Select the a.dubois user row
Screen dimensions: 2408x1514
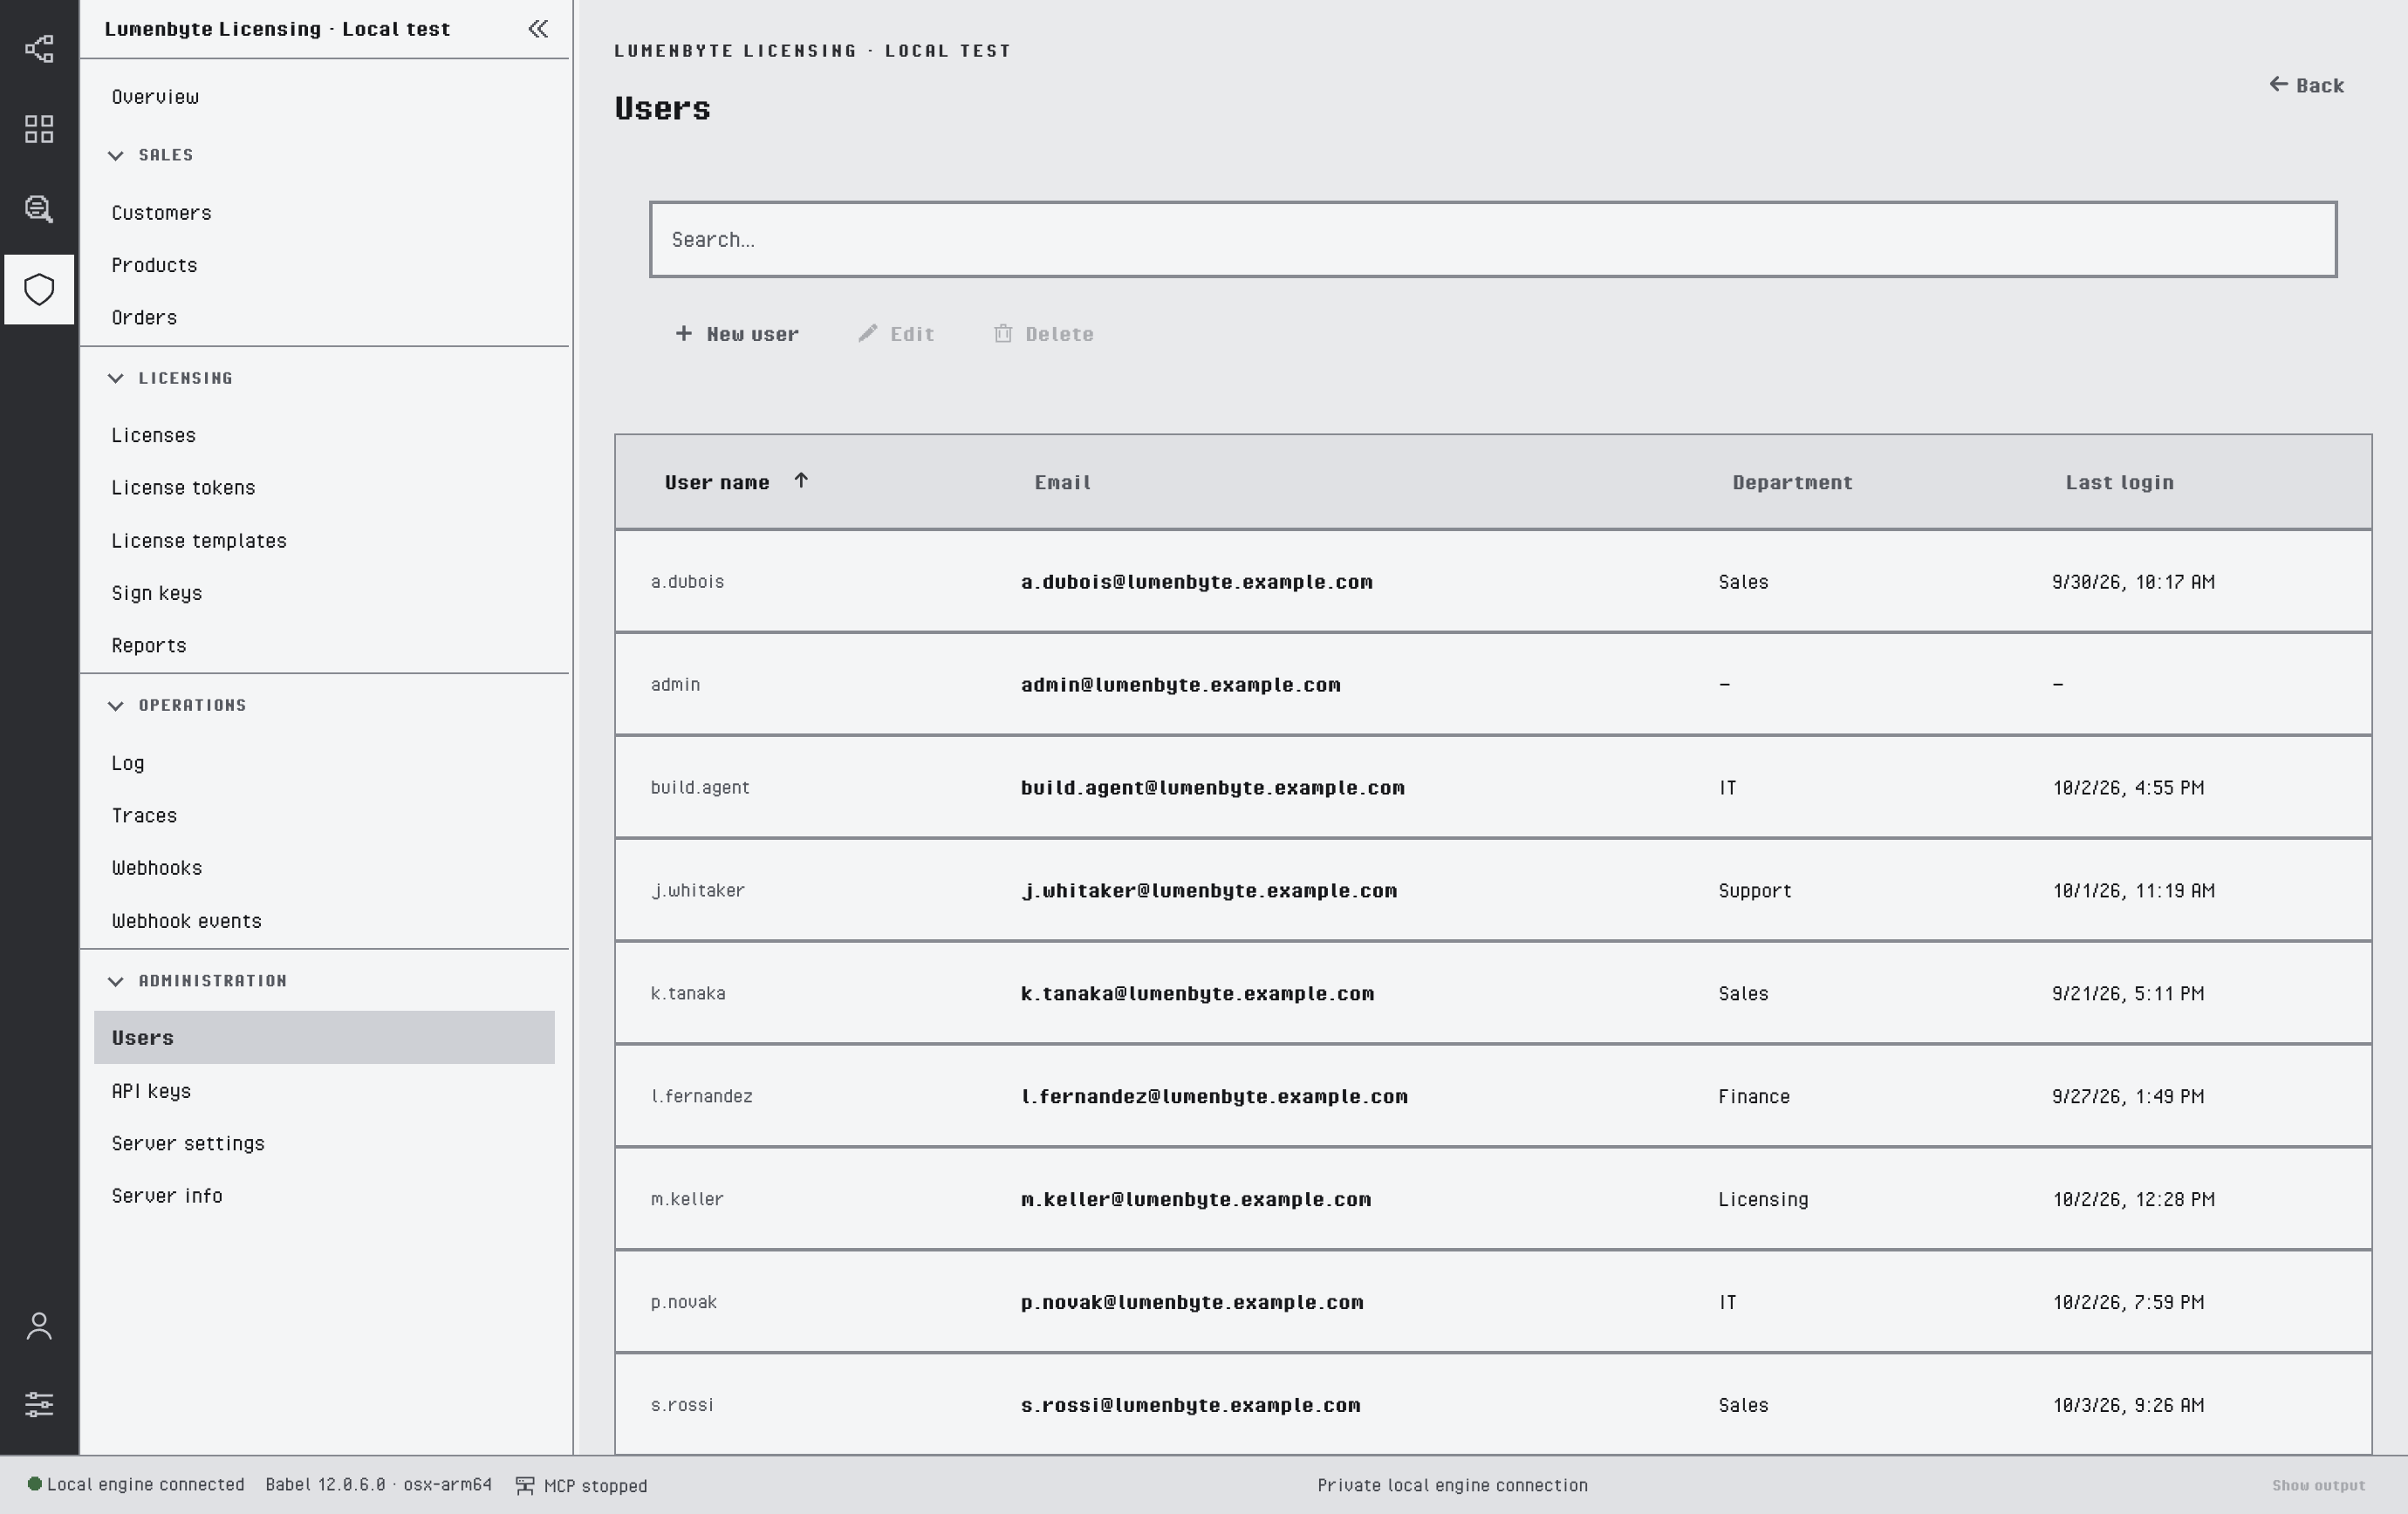[1493, 582]
